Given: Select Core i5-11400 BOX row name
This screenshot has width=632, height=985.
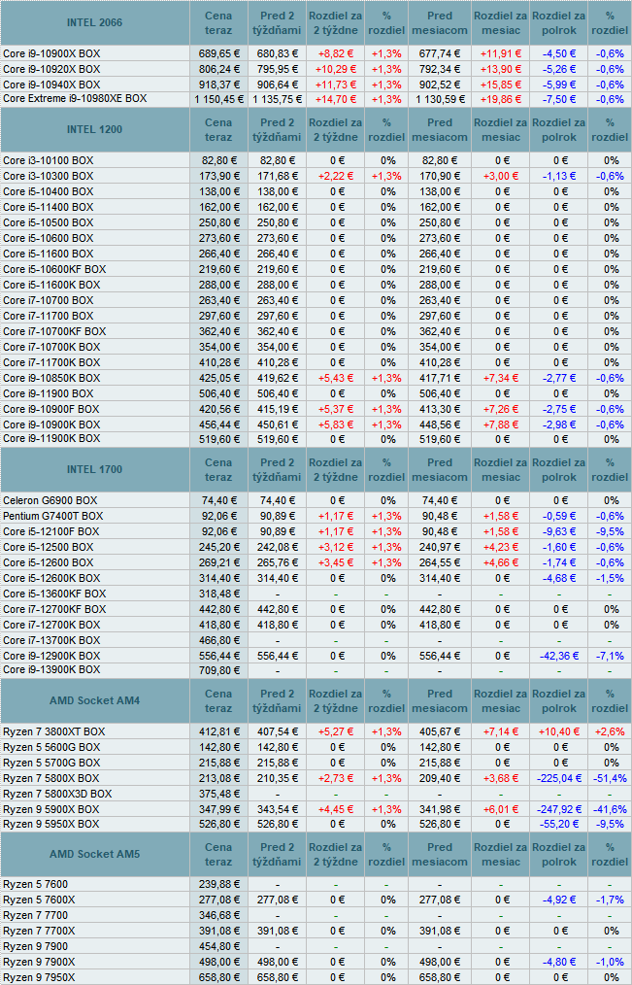Looking at the screenshot, I should click(x=49, y=207).
